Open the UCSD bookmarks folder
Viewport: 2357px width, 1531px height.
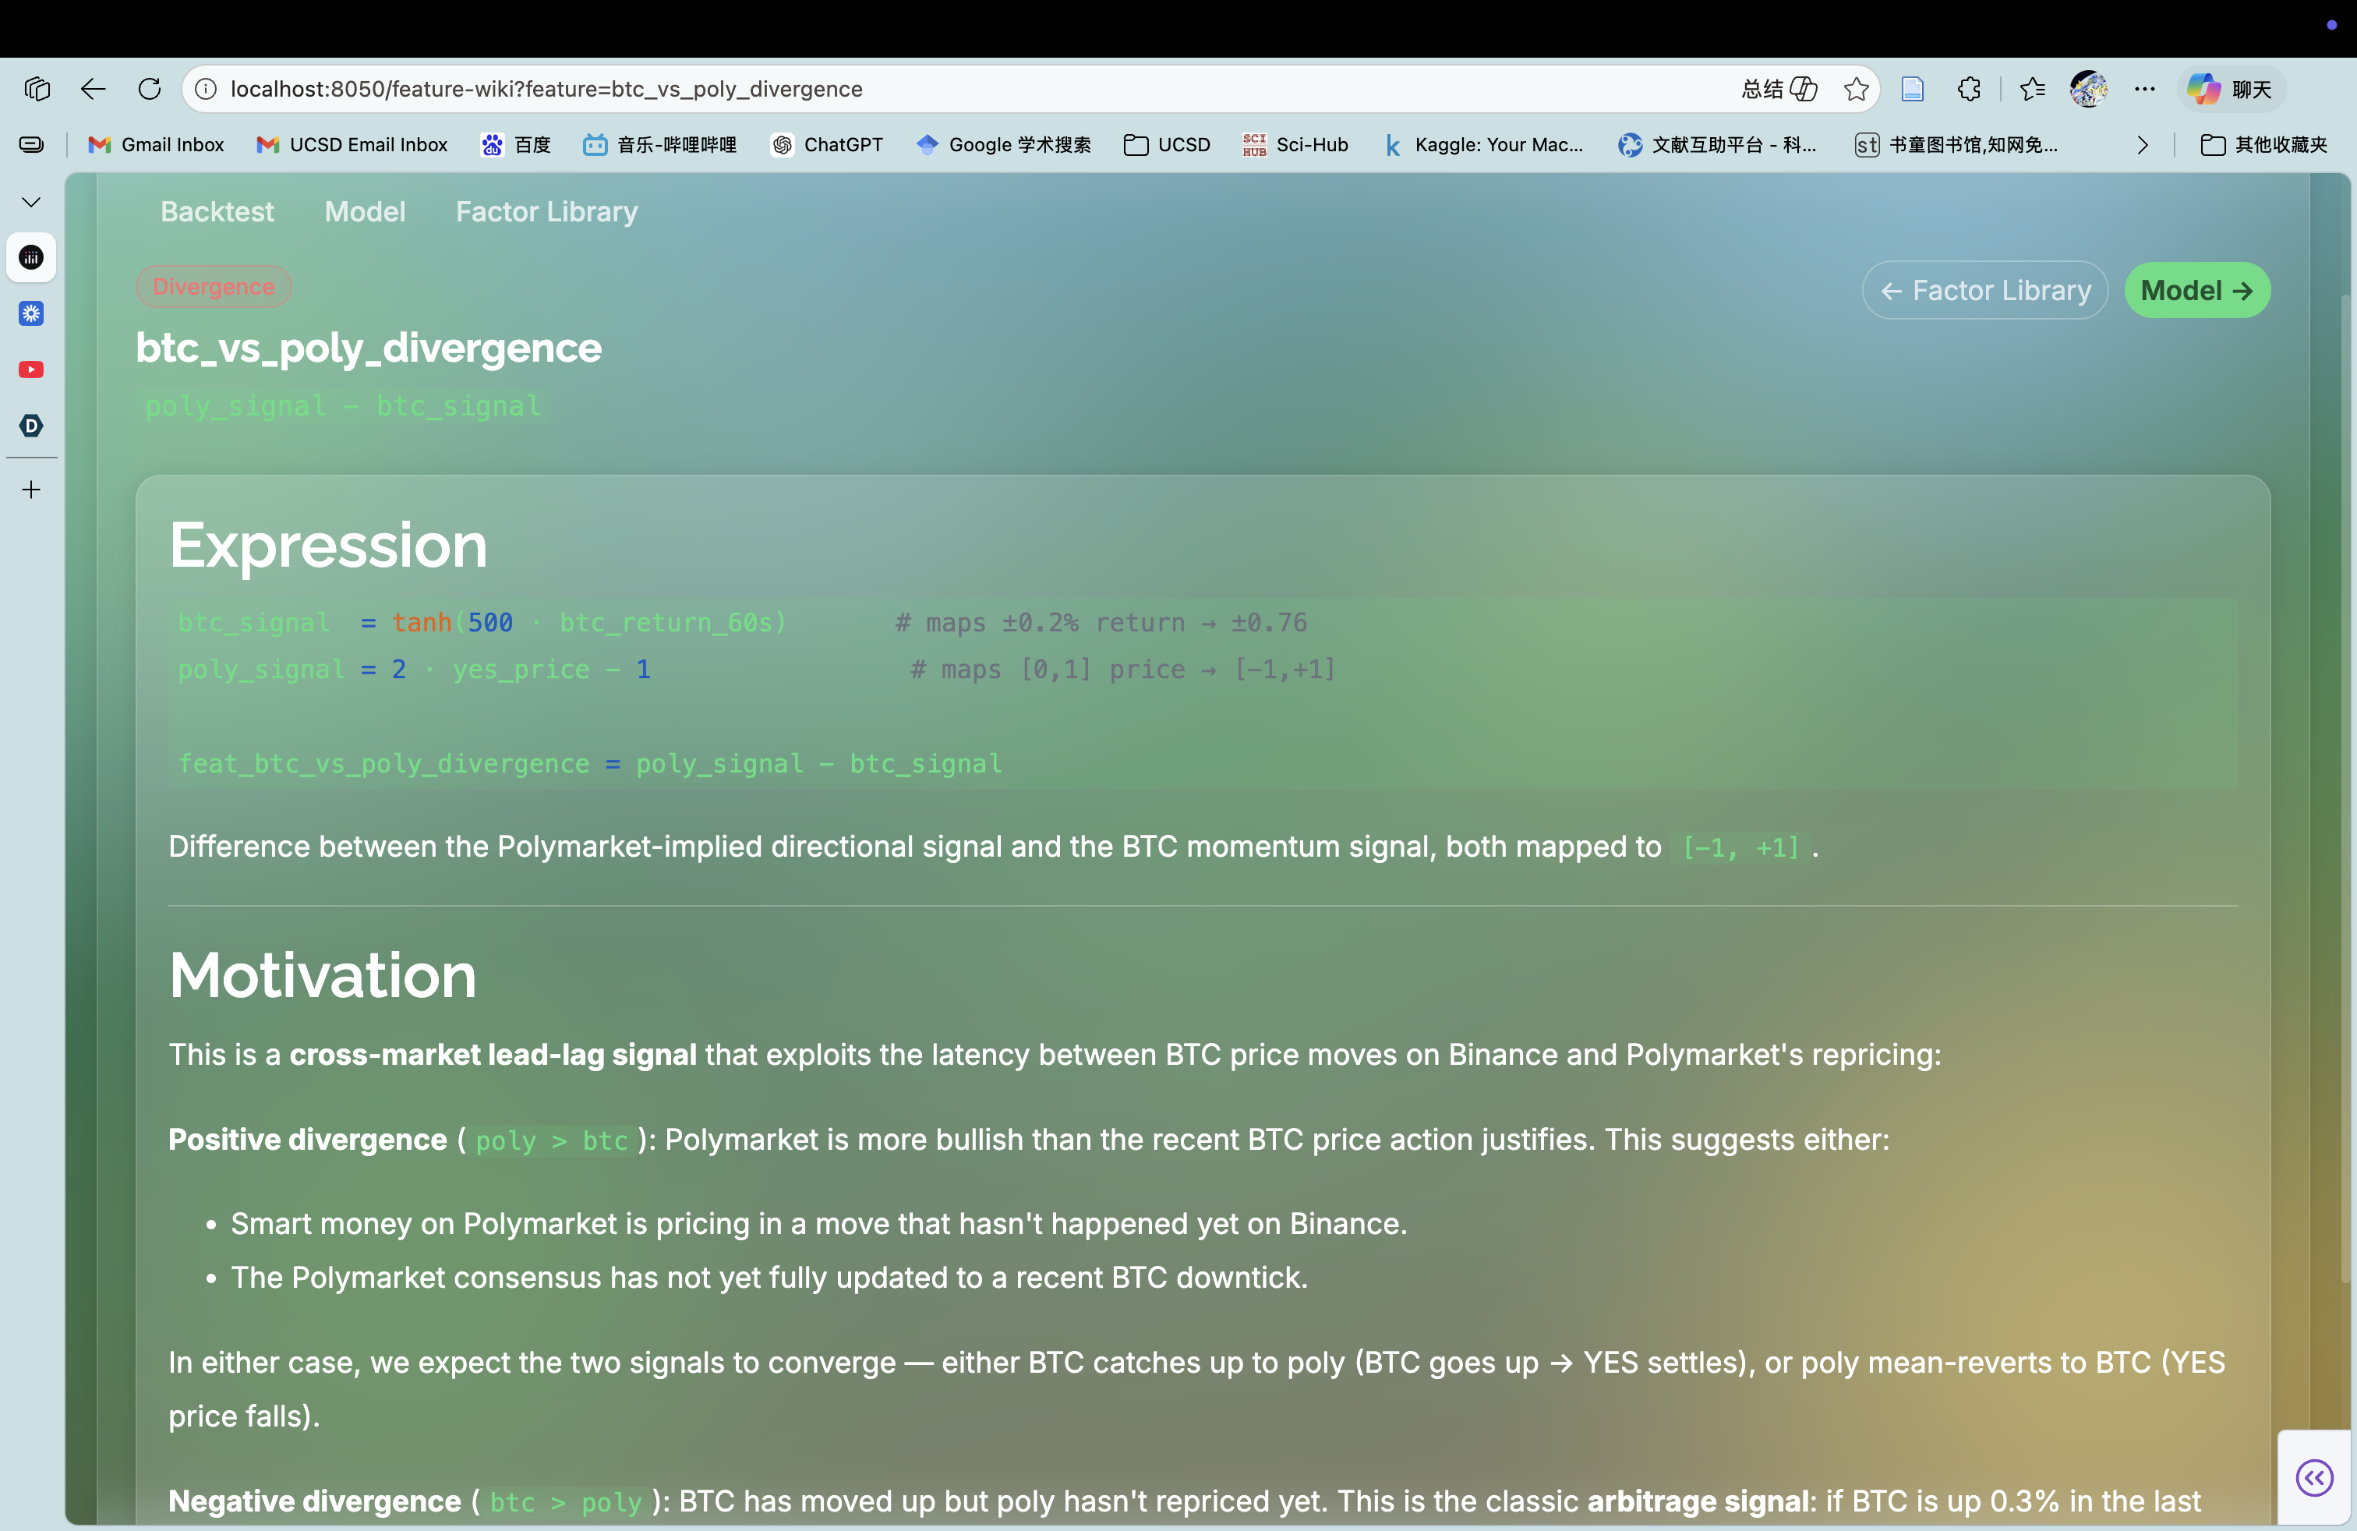coord(1167,144)
